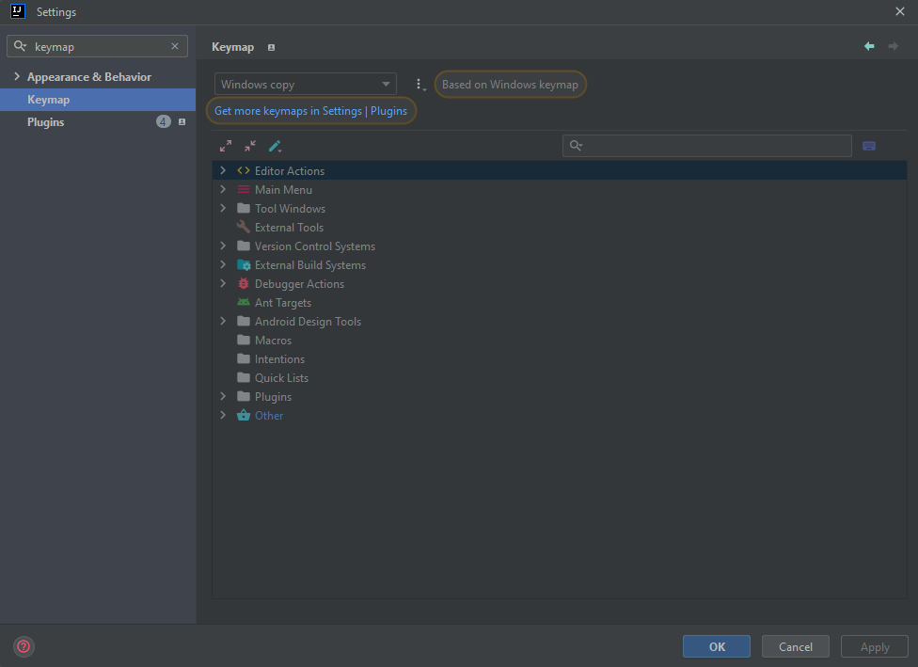Image resolution: width=918 pixels, height=667 pixels.
Task: Select the Ant Targets row
Action: coord(559,302)
